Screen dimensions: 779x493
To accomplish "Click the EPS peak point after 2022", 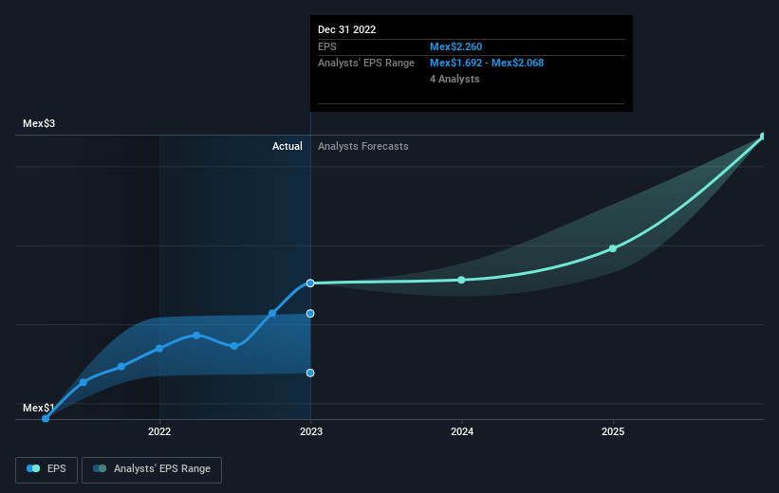I will click(196, 336).
